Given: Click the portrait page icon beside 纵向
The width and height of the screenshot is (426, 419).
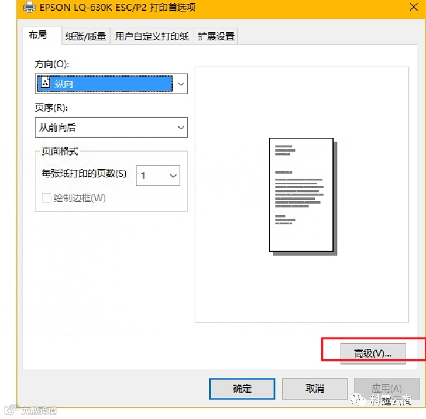Looking at the screenshot, I should click(46, 82).
